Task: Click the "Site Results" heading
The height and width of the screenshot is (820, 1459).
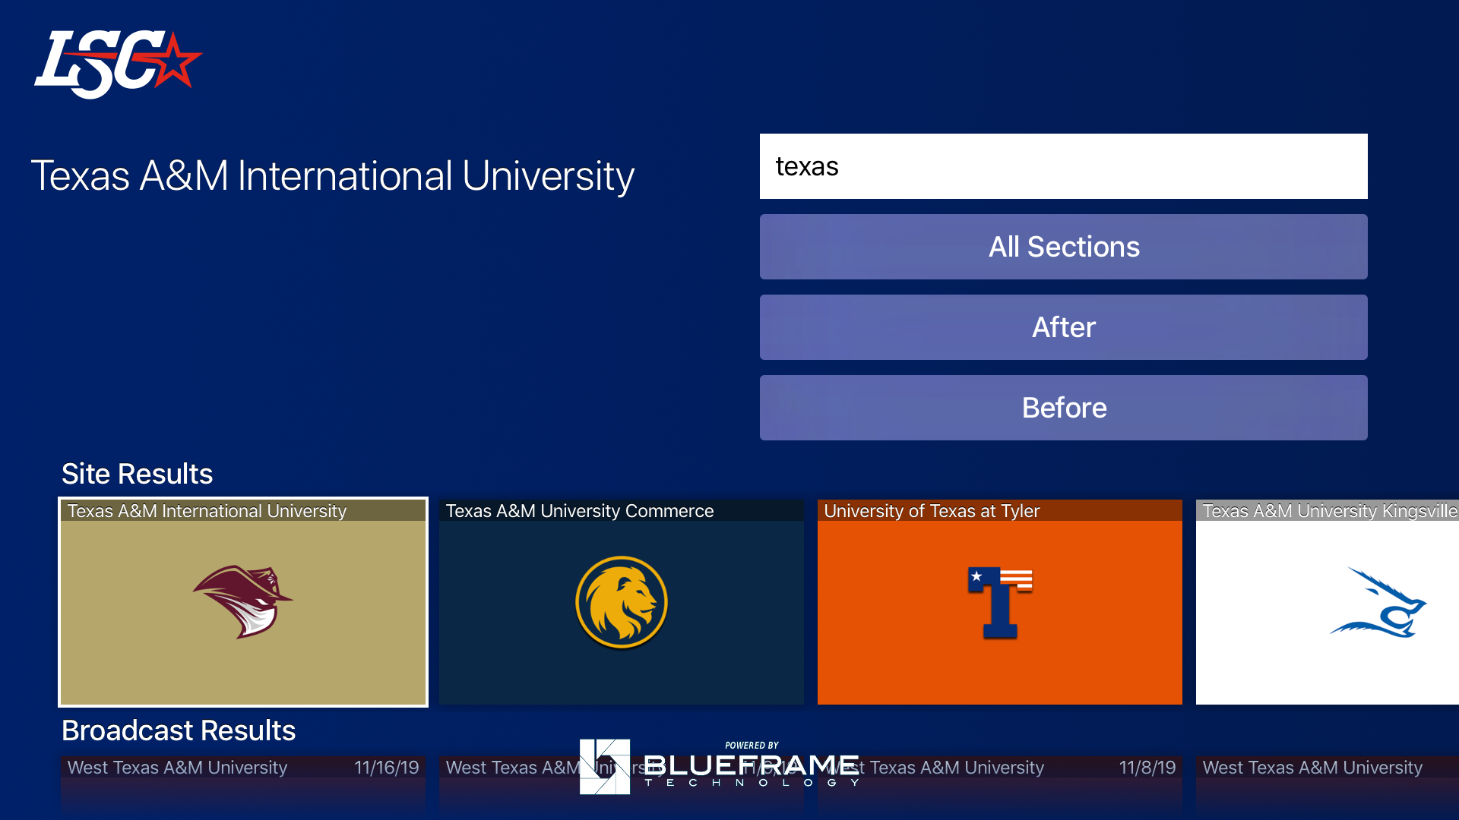Action: pyautogui.click(x=138, y=474)
